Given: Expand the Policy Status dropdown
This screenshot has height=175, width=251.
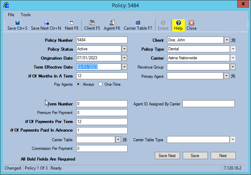Looking at the screenshot, I should pyautogui.click(x=124, y=49).
